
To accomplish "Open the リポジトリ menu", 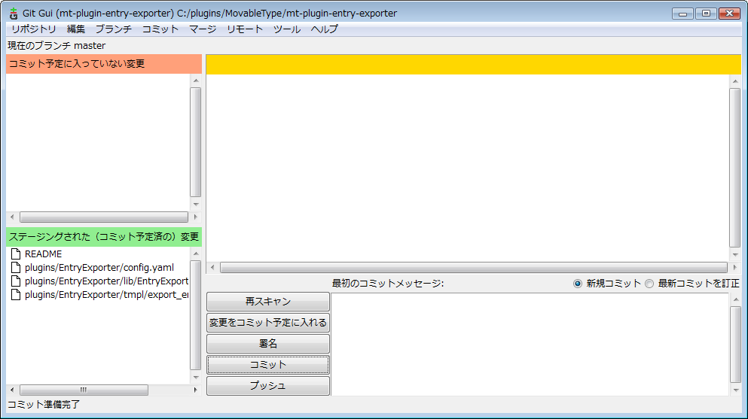I will [34, 29].
